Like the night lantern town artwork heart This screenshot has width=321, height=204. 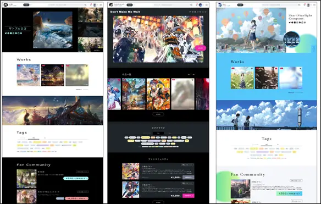pos(62,66)
